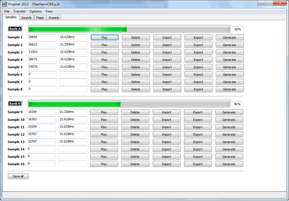Export Sample 1

pyautogui.click(x=199, y=37)
